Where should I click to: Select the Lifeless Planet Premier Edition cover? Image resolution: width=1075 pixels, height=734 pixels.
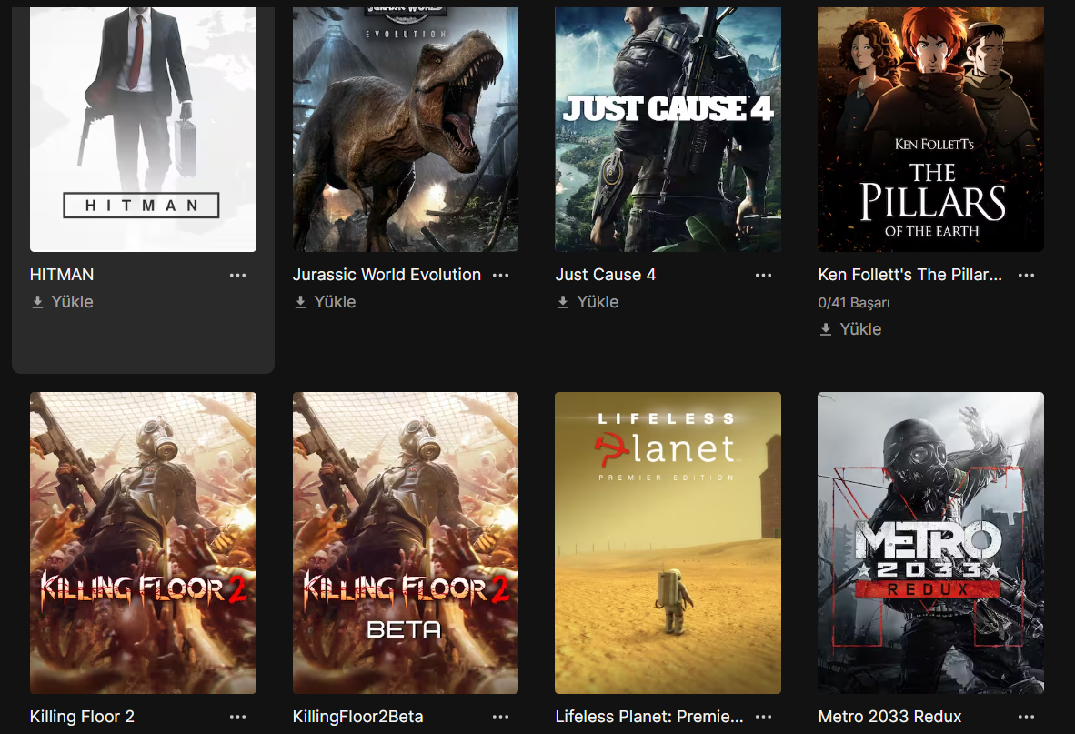click(668, 543)
